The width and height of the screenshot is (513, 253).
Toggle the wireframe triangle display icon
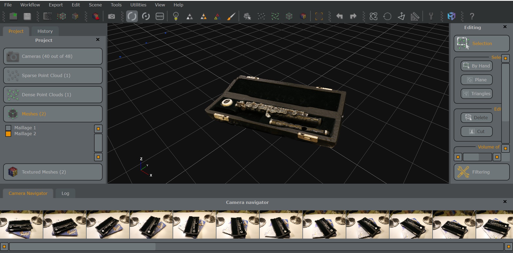tap(189, 17)
